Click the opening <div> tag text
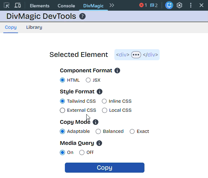The height and width of the screenshot is (178, 208). pyautogui.click(x=123, y=55)
